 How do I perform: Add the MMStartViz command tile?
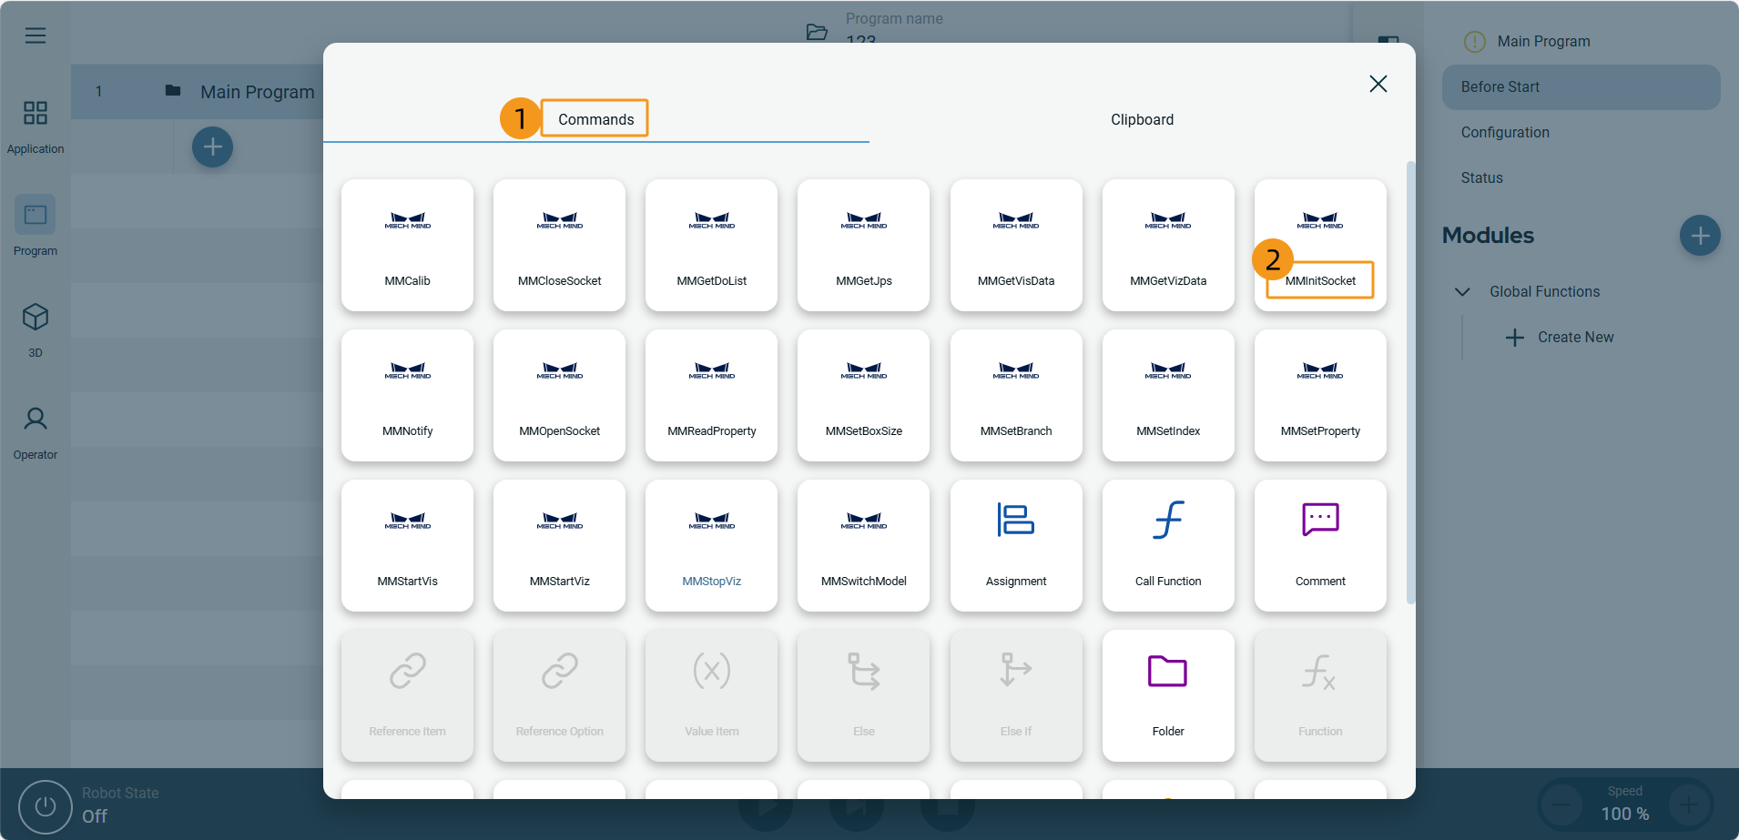[x=559, y=545]
